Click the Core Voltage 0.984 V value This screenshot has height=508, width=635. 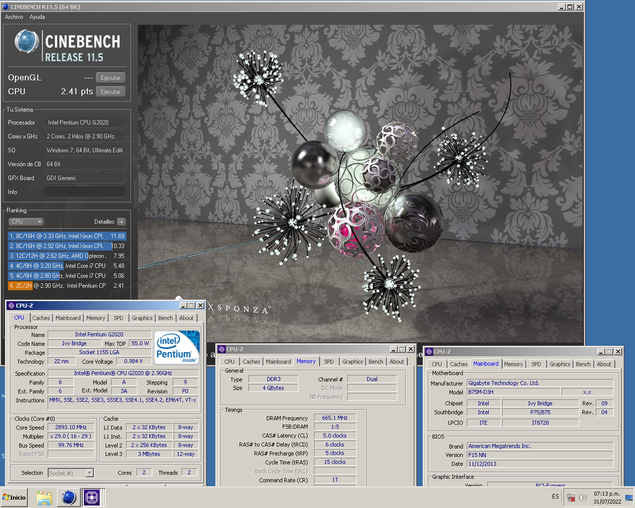click(133, 361)
